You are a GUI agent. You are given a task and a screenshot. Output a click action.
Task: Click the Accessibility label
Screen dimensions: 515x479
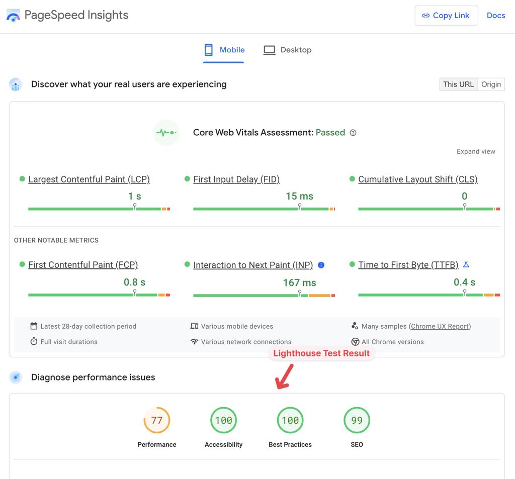coord(223,444)
